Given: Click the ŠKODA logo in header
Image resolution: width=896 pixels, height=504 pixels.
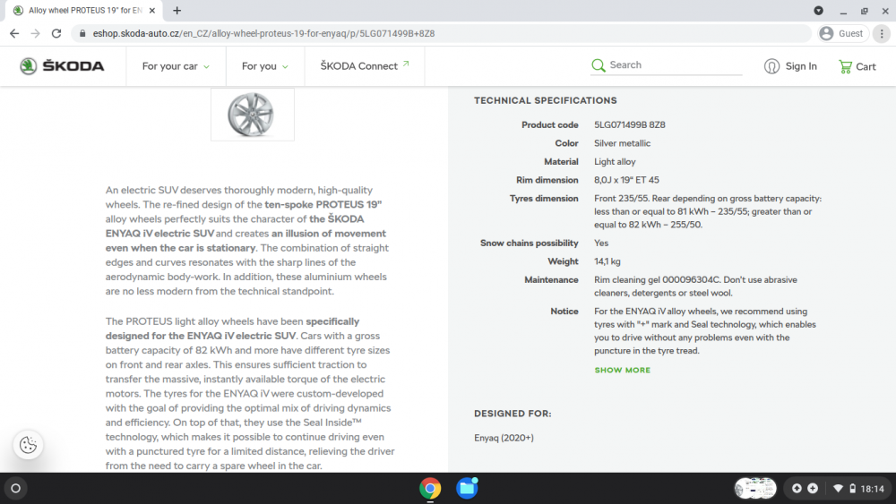Looking at the screenshot, I should point(62,66).
